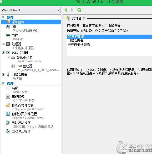The image size is (152, 154).
Task: Click the Win8.1 test1.vhdx file name
Action: 29,61
